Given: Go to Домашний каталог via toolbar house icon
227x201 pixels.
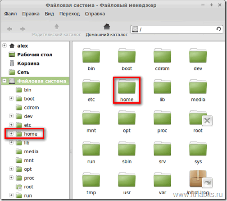Looking at the screenshot, I should [107, 27].
